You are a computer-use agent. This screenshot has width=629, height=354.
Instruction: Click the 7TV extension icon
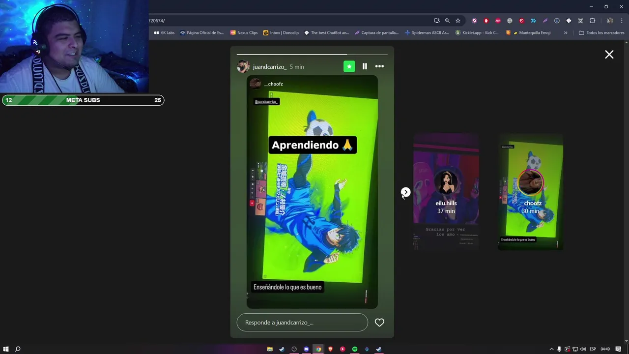pos(533,21)
